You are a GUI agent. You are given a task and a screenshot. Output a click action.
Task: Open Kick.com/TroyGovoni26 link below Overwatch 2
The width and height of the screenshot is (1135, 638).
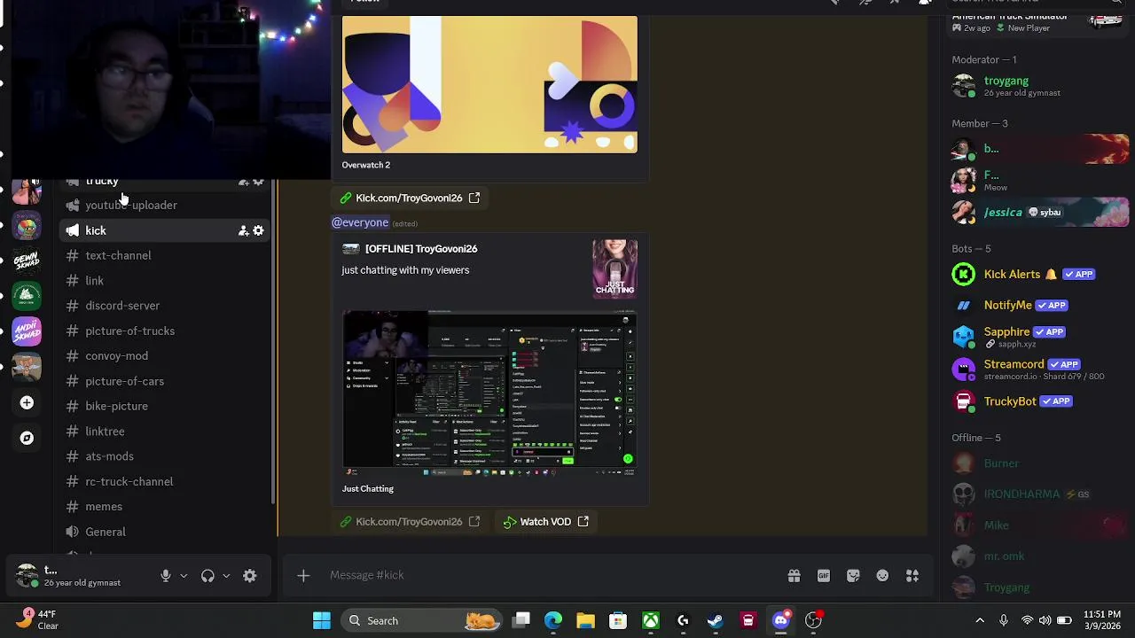[409, 198]
